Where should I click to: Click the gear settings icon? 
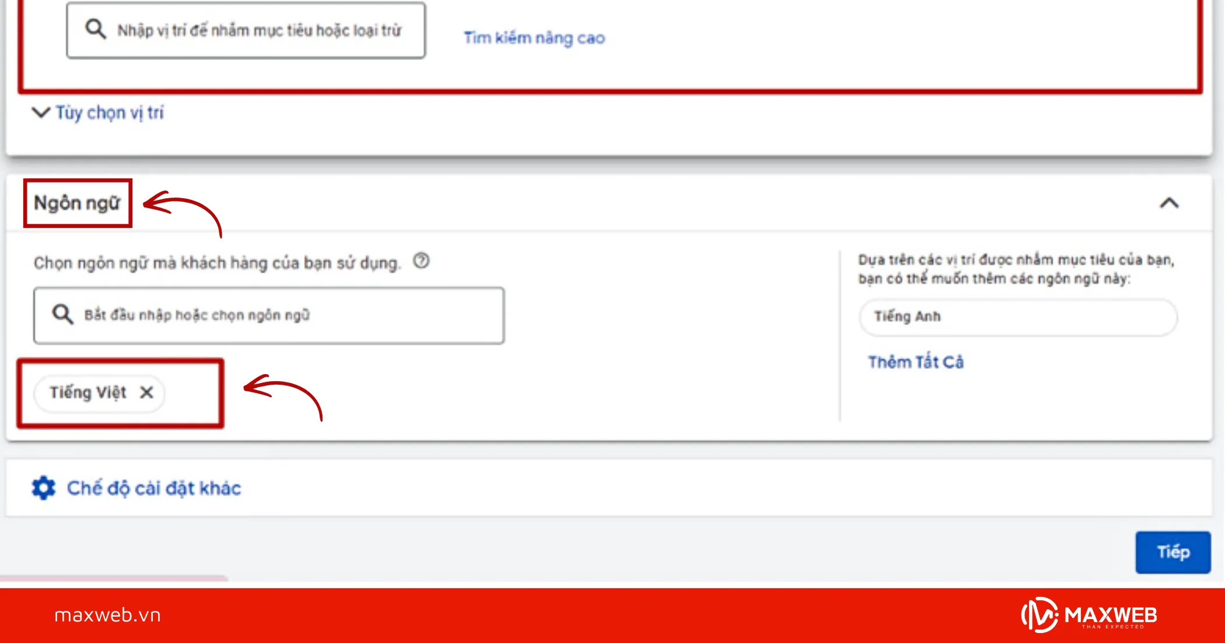click(x=44, y=488)
